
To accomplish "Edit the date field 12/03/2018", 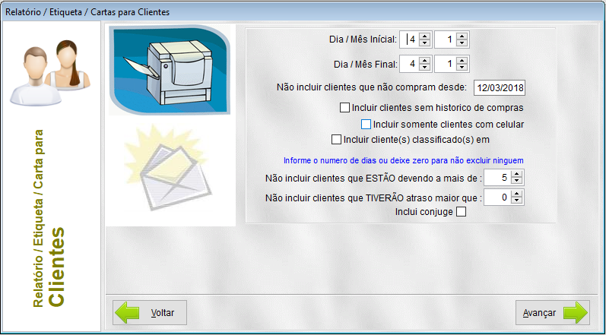I will [500, 87].
